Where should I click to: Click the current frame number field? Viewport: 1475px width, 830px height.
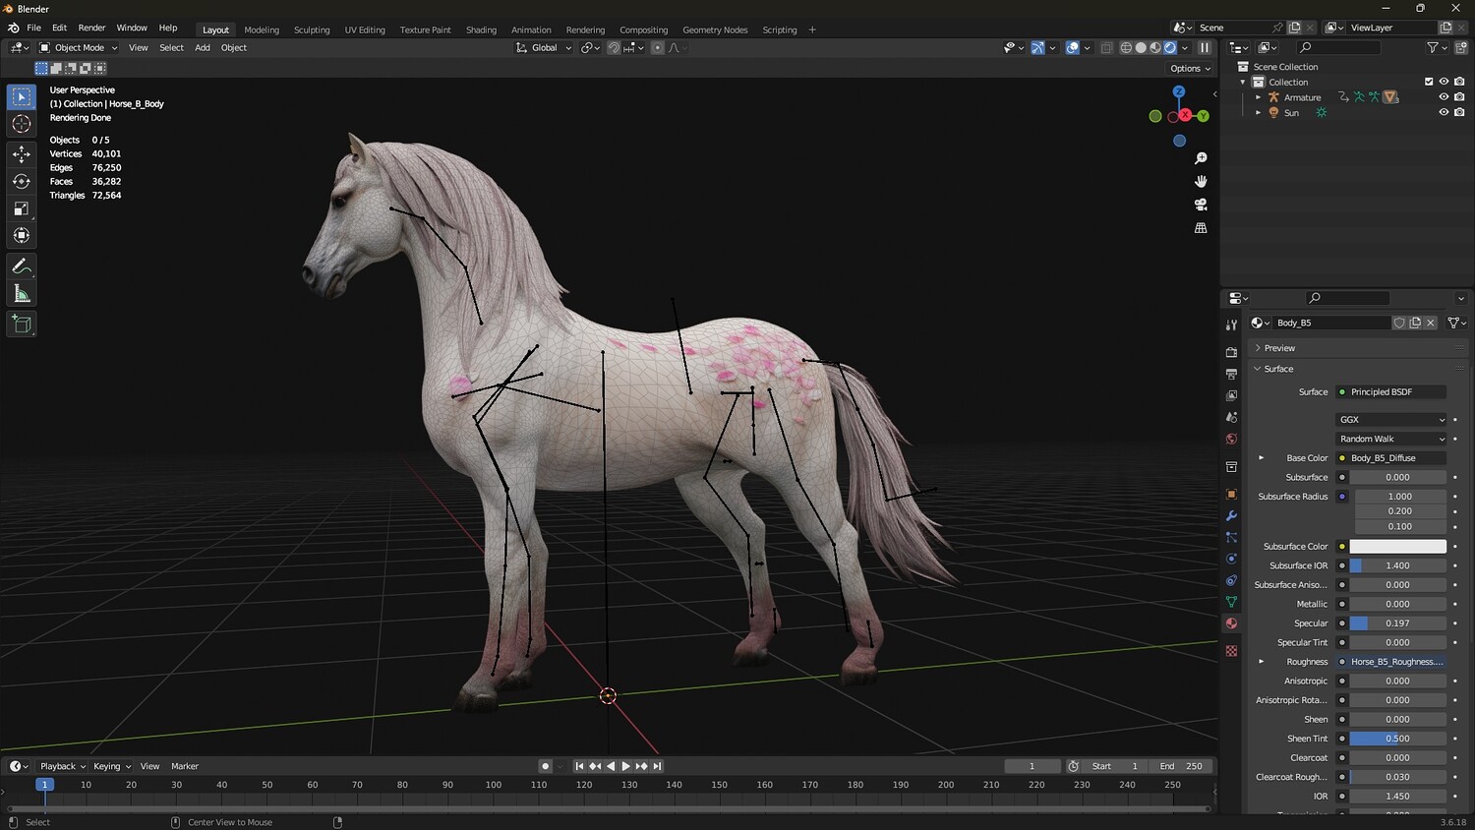(x=1032, y=766)
